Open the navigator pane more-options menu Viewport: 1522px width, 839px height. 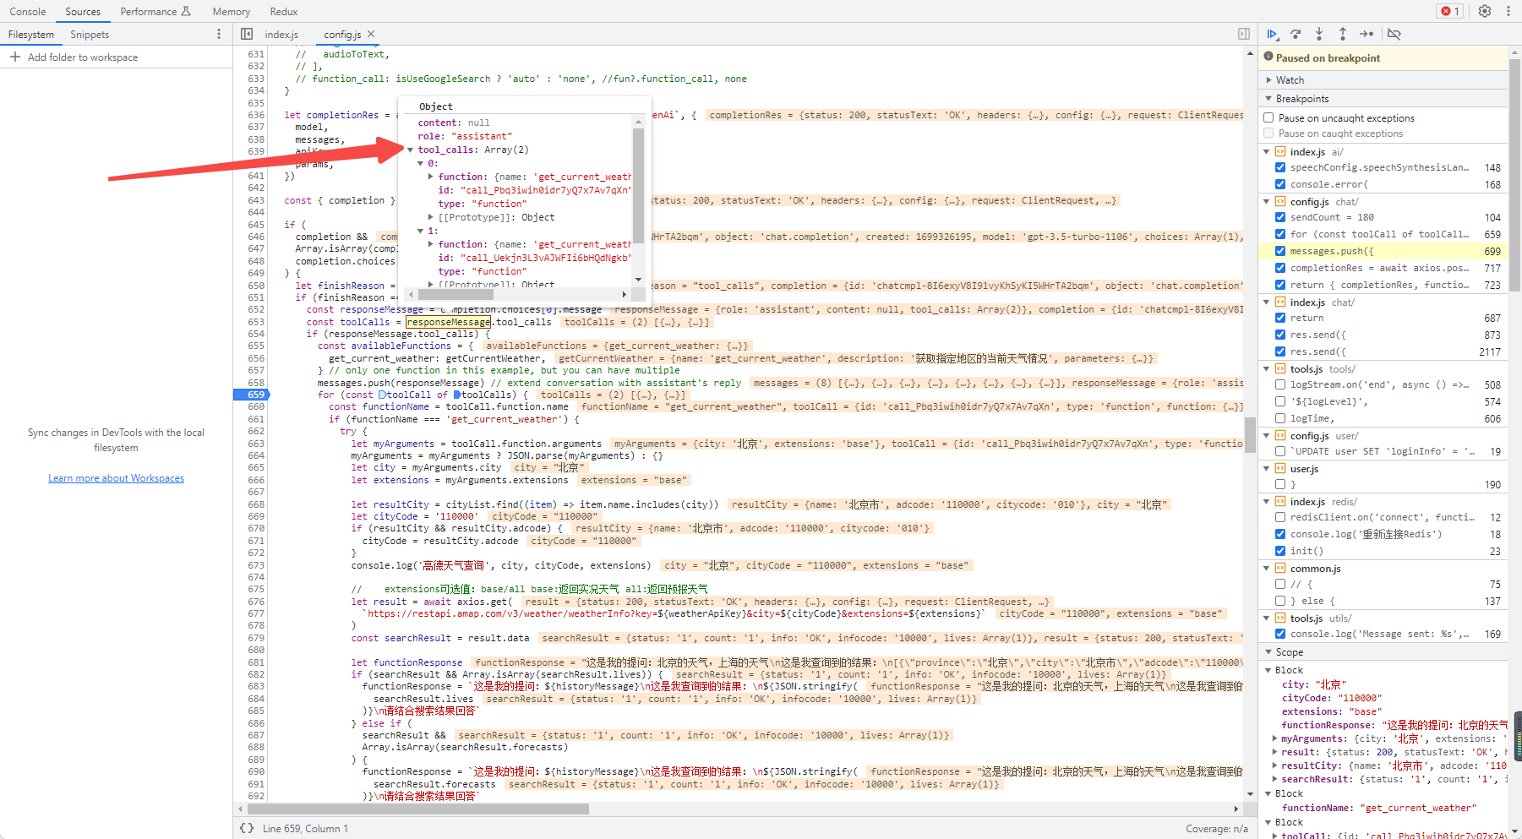[x=219, y=34]
